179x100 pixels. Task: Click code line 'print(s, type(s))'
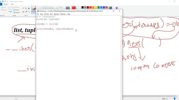pyautogui.click(x=48, y=19)
